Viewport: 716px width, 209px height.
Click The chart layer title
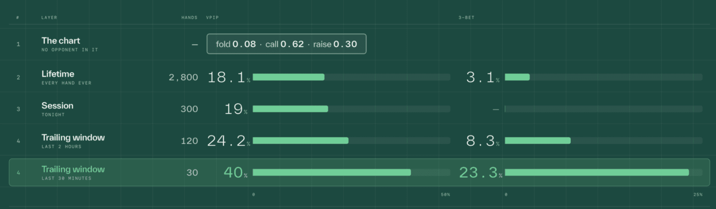[x=61, y=41]
